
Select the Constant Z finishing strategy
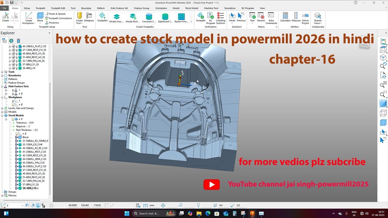pyautogui.click(x=149, y=18)
